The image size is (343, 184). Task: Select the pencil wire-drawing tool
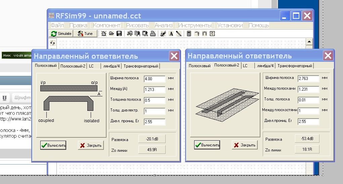pyautogui.click(x=179, y=34)
